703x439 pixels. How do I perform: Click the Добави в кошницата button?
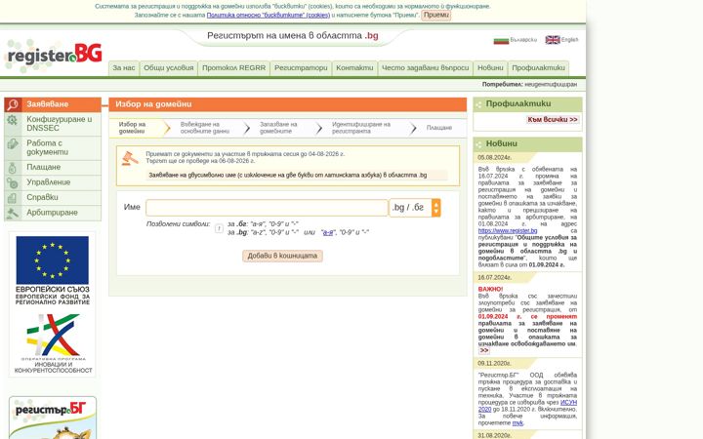282,256
